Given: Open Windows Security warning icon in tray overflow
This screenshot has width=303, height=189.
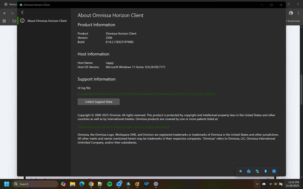Looking at the screenshot, I should [257, 171].
